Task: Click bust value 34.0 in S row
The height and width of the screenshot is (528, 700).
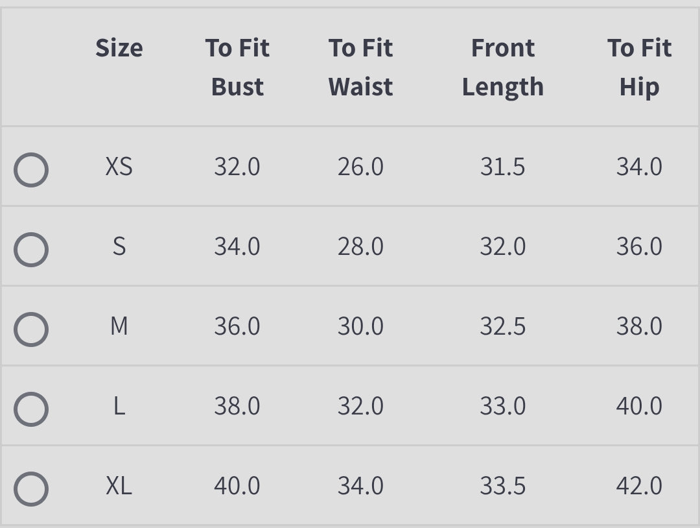Action: click(237, 247)
